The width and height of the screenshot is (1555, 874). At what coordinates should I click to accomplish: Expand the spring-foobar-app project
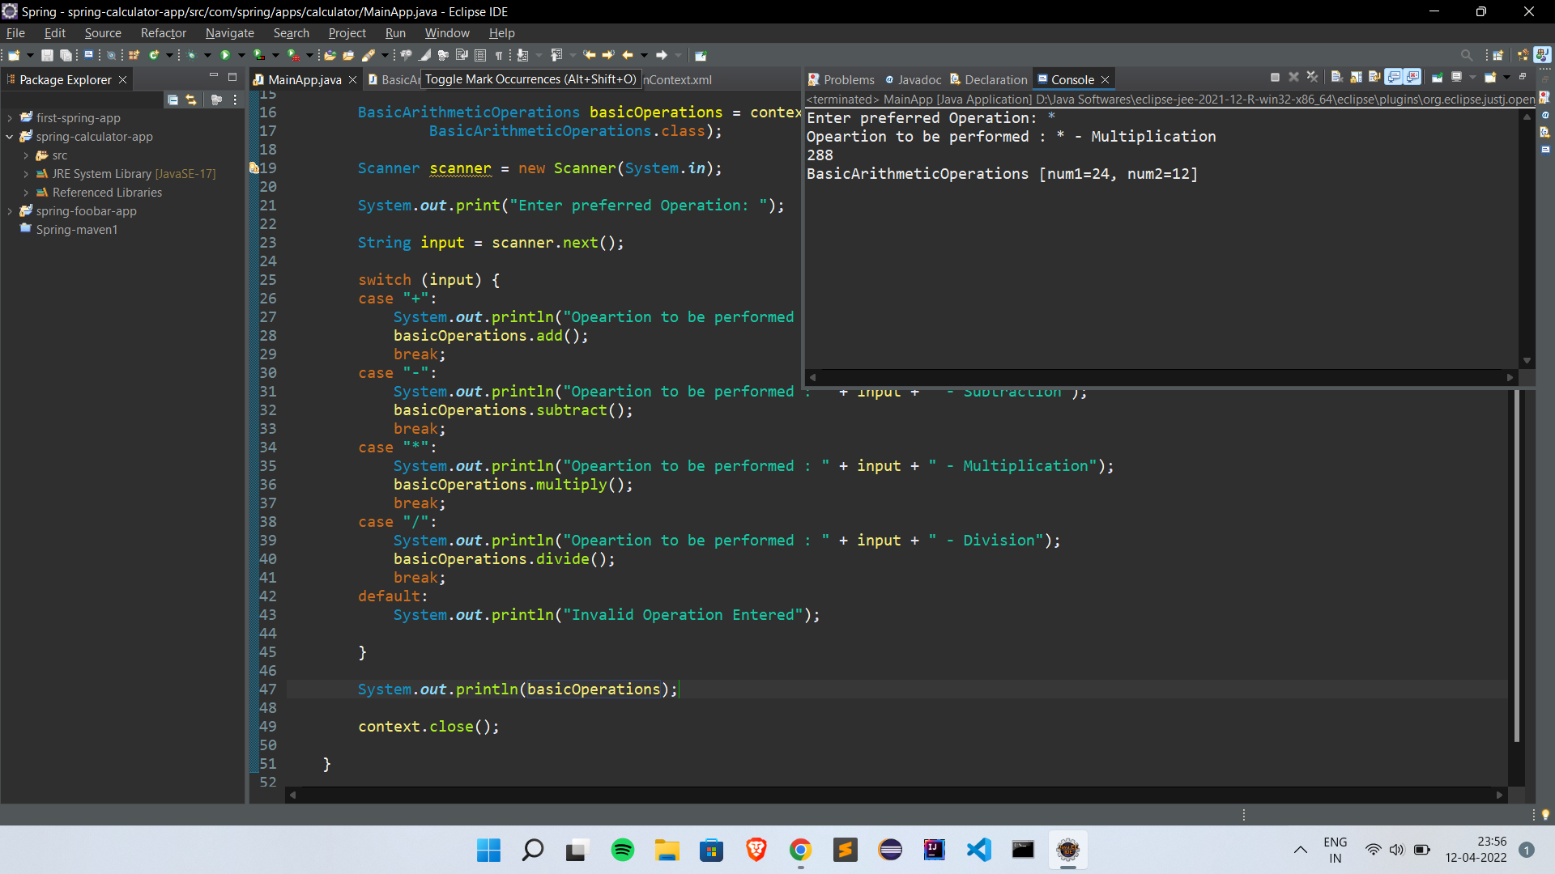click(x=10, y=211)
